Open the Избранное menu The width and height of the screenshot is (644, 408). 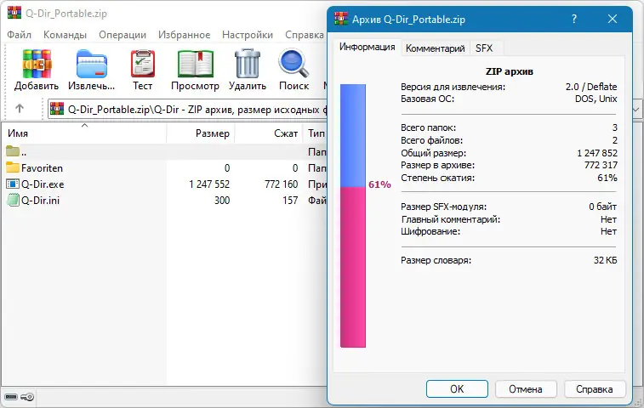point(184,35)
